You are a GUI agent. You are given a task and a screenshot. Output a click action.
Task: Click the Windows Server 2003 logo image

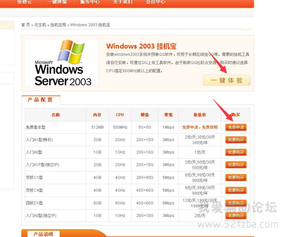click(62, 63)
